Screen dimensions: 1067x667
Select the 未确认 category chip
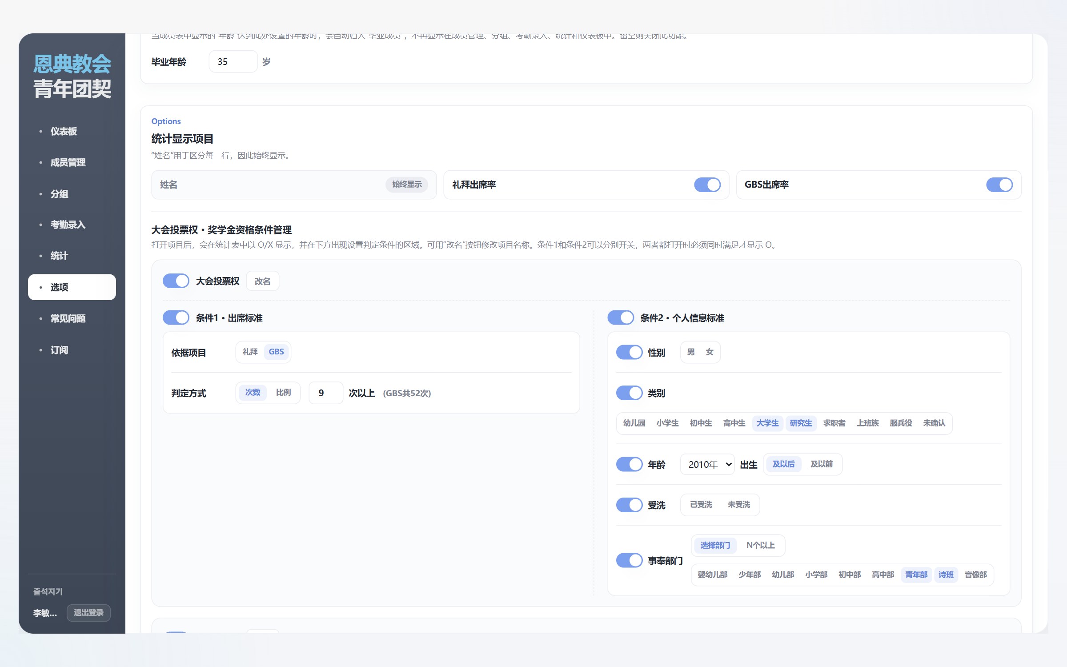[x=934, y=423]
